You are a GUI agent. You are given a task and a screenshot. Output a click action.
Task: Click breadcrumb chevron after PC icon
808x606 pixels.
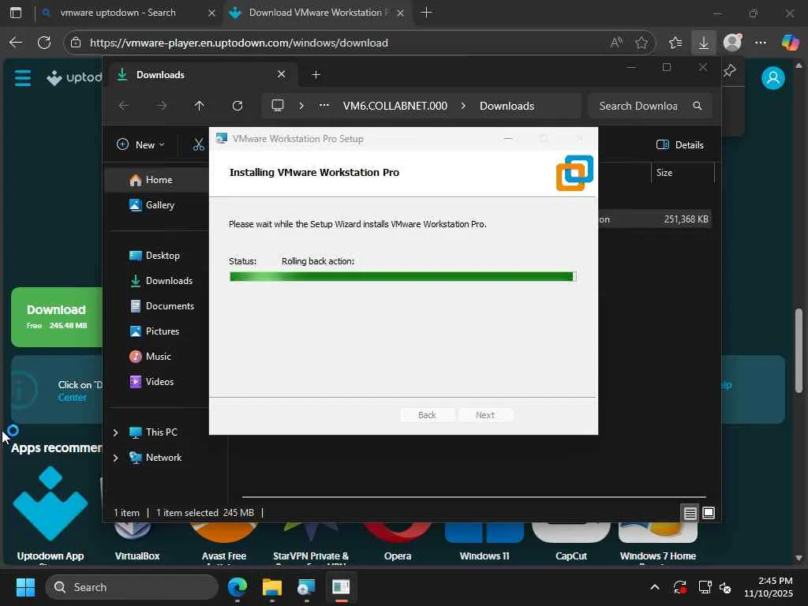pyautogui.click(x=301, y=106)
